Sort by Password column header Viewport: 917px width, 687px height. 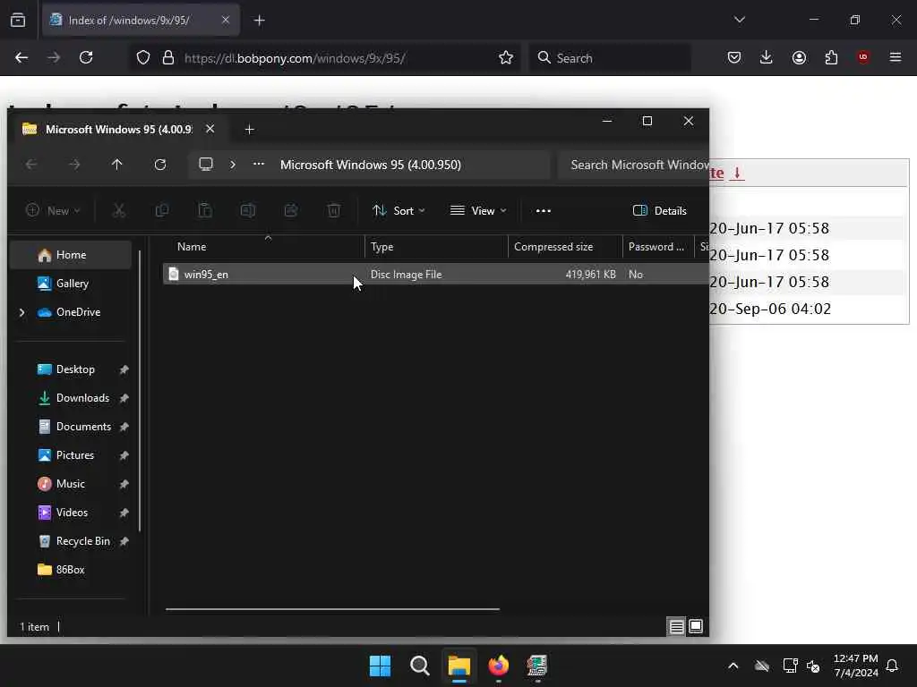pyautogui.click(x=658, y=247)
